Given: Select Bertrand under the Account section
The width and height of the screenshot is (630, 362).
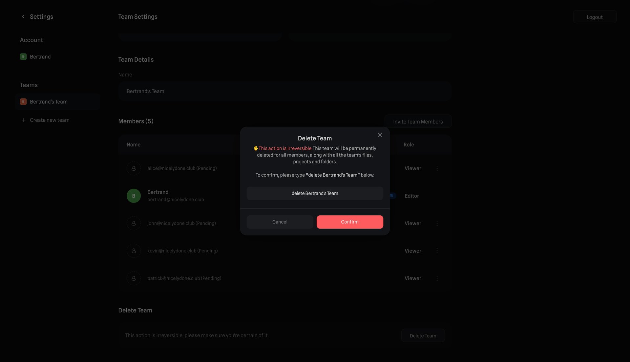Looking at the screenshot, I should tap(40, 56).
